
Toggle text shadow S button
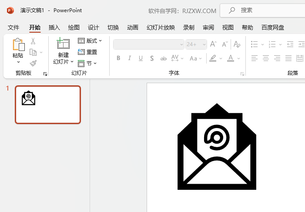(152, 58)
